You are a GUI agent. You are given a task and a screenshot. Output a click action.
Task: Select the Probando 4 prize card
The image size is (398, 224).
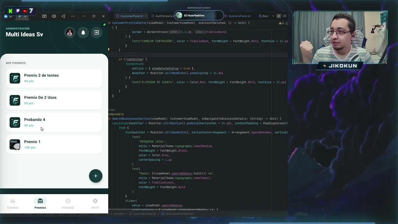(54, 122)
